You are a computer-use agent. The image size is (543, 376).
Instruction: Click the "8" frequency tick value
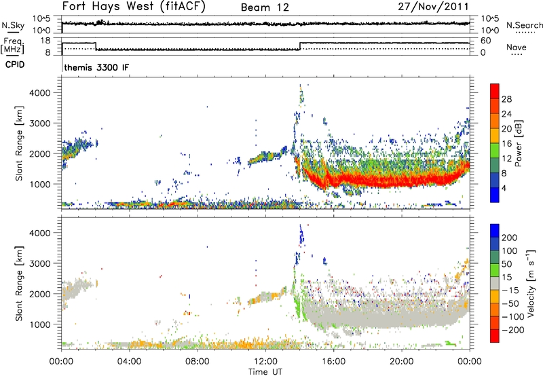point(48,53)
